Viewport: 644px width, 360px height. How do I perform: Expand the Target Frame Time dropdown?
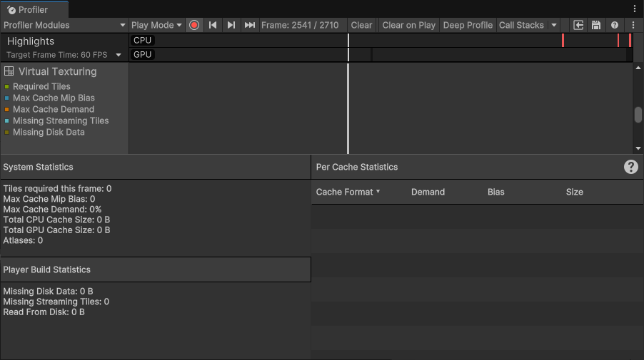tap(119, 55)
